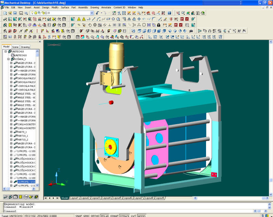This screenshot has width=273, height=217.
Task: Switch to the Layout3 tab
Action: tap(95, 198)
